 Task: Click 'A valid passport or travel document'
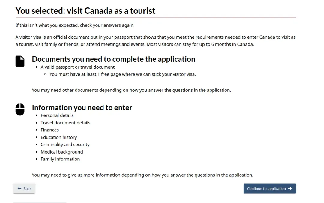78,67
